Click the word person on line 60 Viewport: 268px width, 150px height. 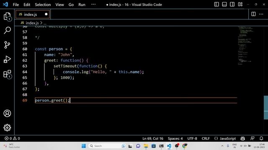tap(56, 49)
